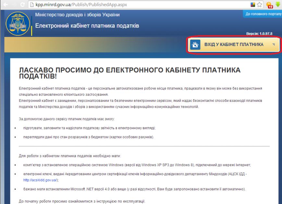282x204 pixels.
Task: Click the browser back arrow
Action: pyautogui.click(x=6, y=5)
